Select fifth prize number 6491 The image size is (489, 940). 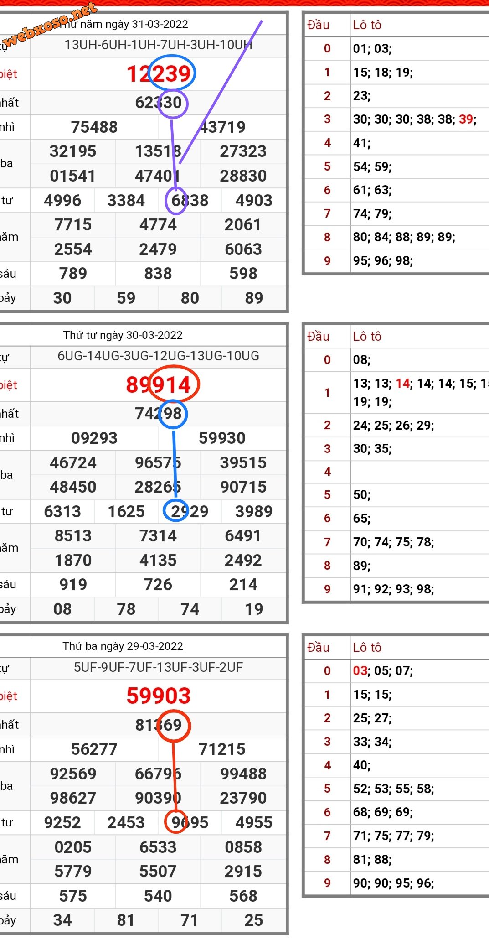coord(243,535)
